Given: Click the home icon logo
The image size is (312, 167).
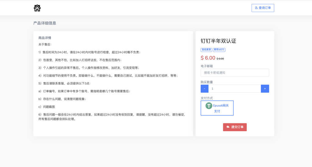Looking at the screenshot, I should click(x=37, y=8).
